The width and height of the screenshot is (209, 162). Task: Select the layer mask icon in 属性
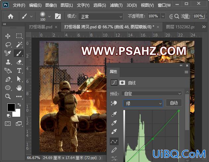(x=122, y=83)
